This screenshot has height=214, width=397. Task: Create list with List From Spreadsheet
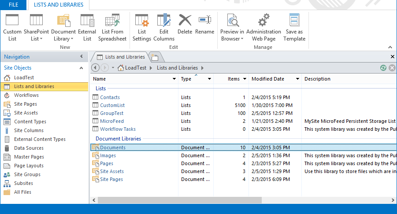coord(112,21)
